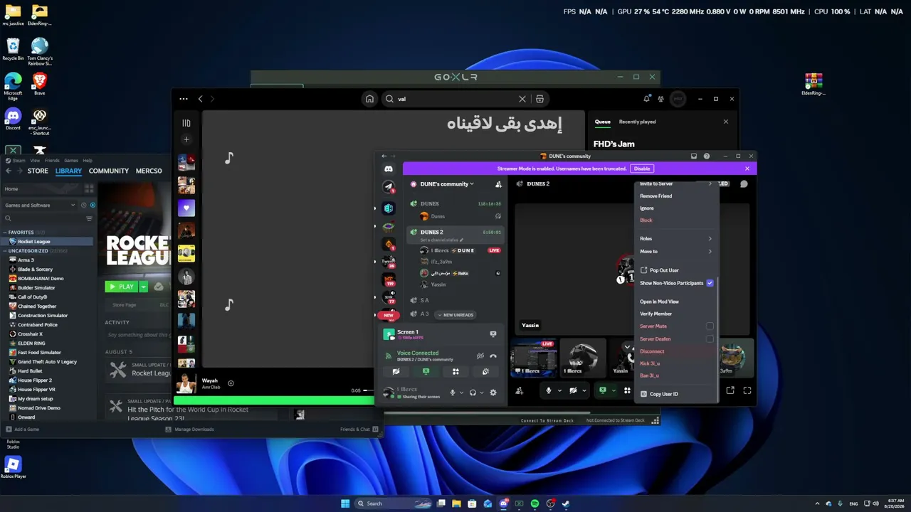Open camera options arrow in the call control bar
The width and height of the screenshot is (911, 512).
pyautogui.click(x=584, y=390)
